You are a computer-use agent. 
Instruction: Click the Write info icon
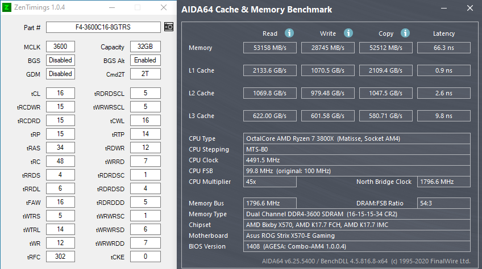click(348, 33)
